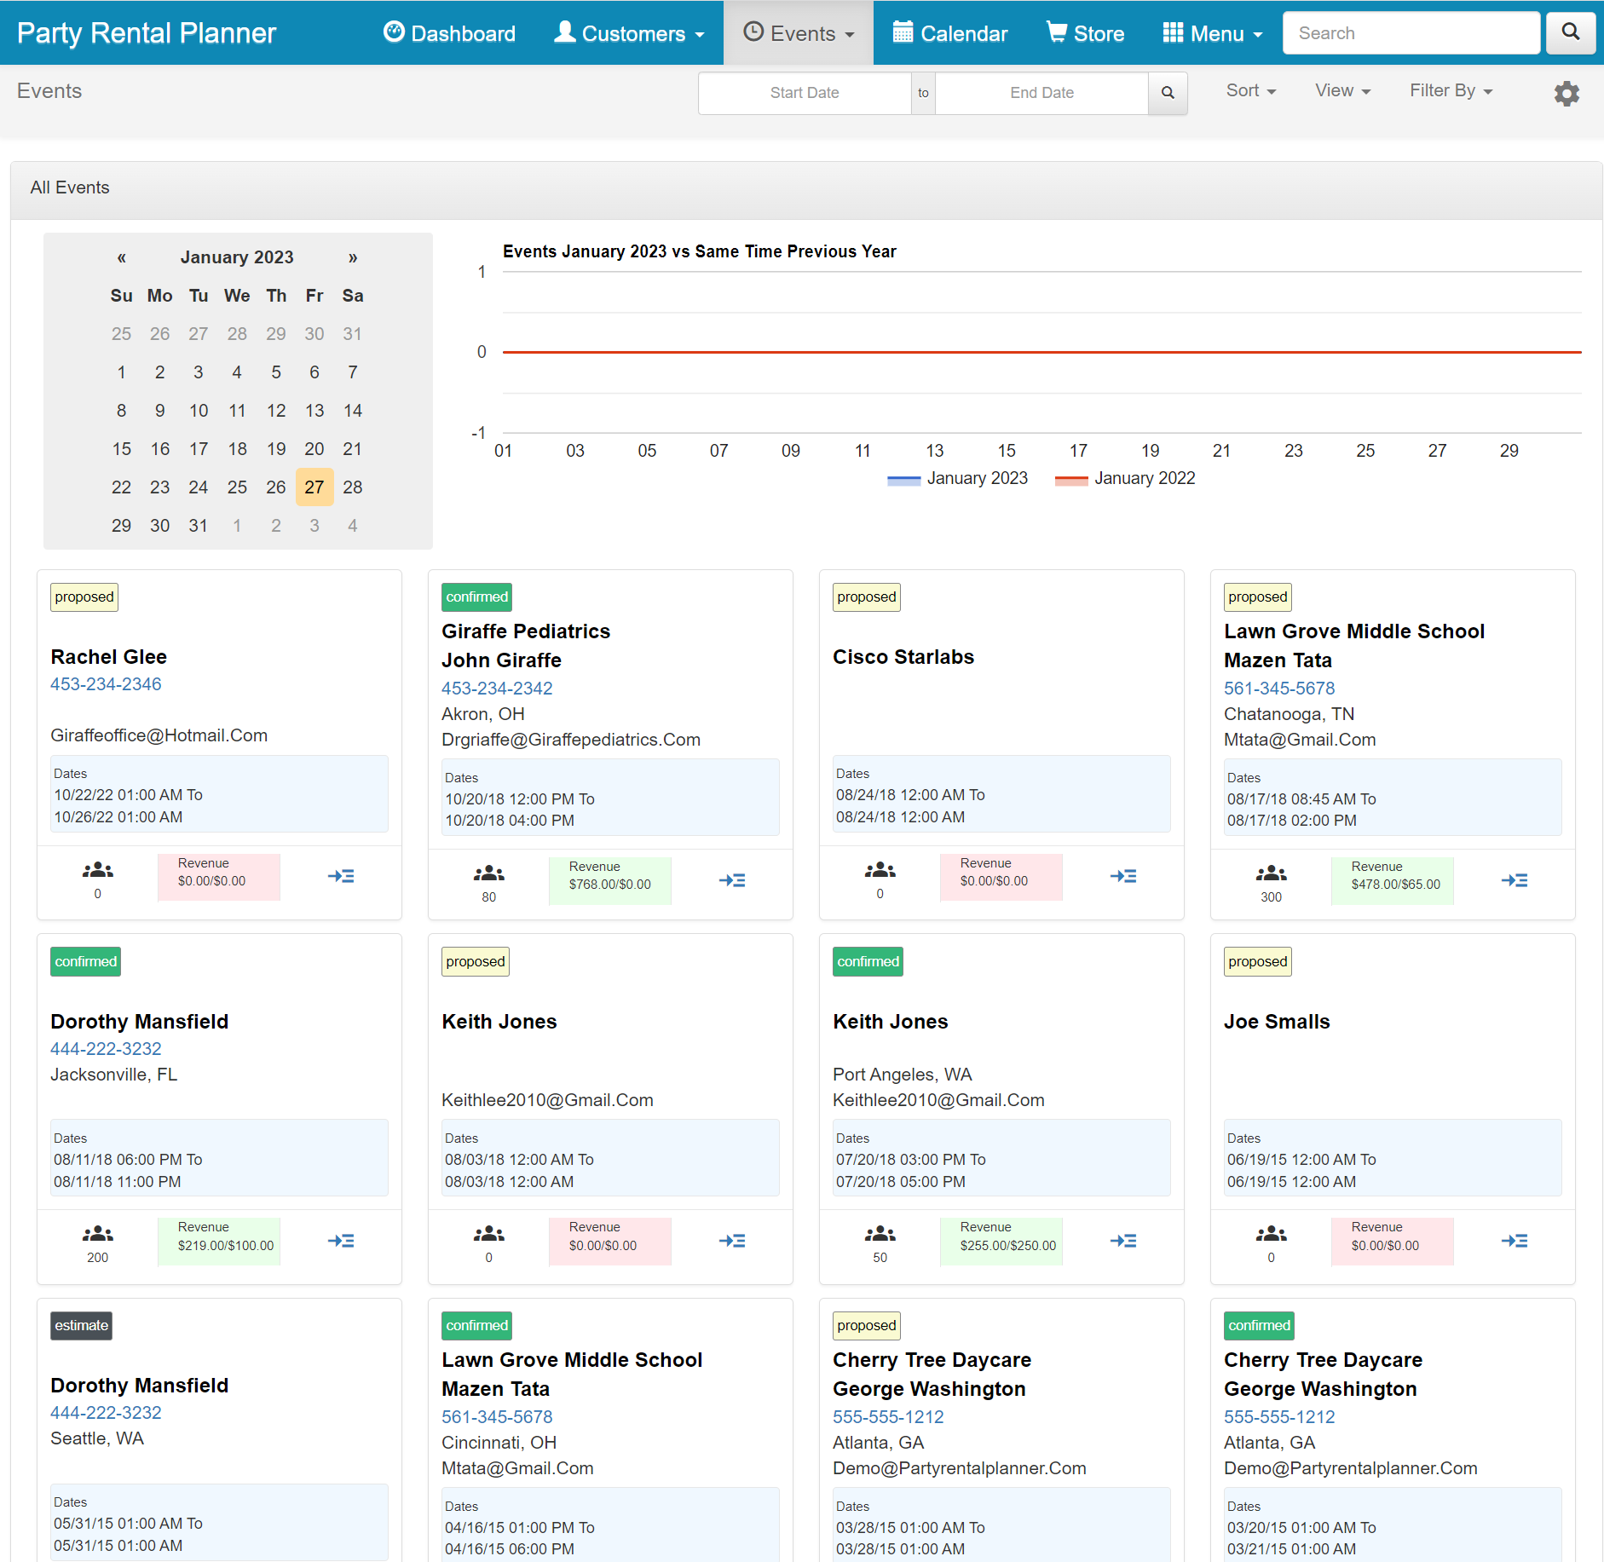Viewport: 1604px width, 1562px height.
Task: Click guest icon showing 80 on Giraffe Pediatrics
Action: point(489,873)
